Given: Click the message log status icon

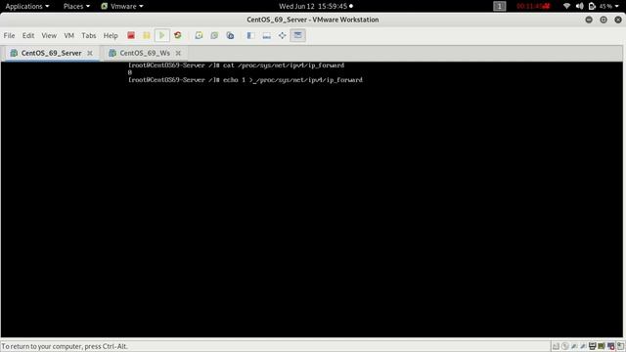Looking at the screenshot, I should [x=620, y=346].
